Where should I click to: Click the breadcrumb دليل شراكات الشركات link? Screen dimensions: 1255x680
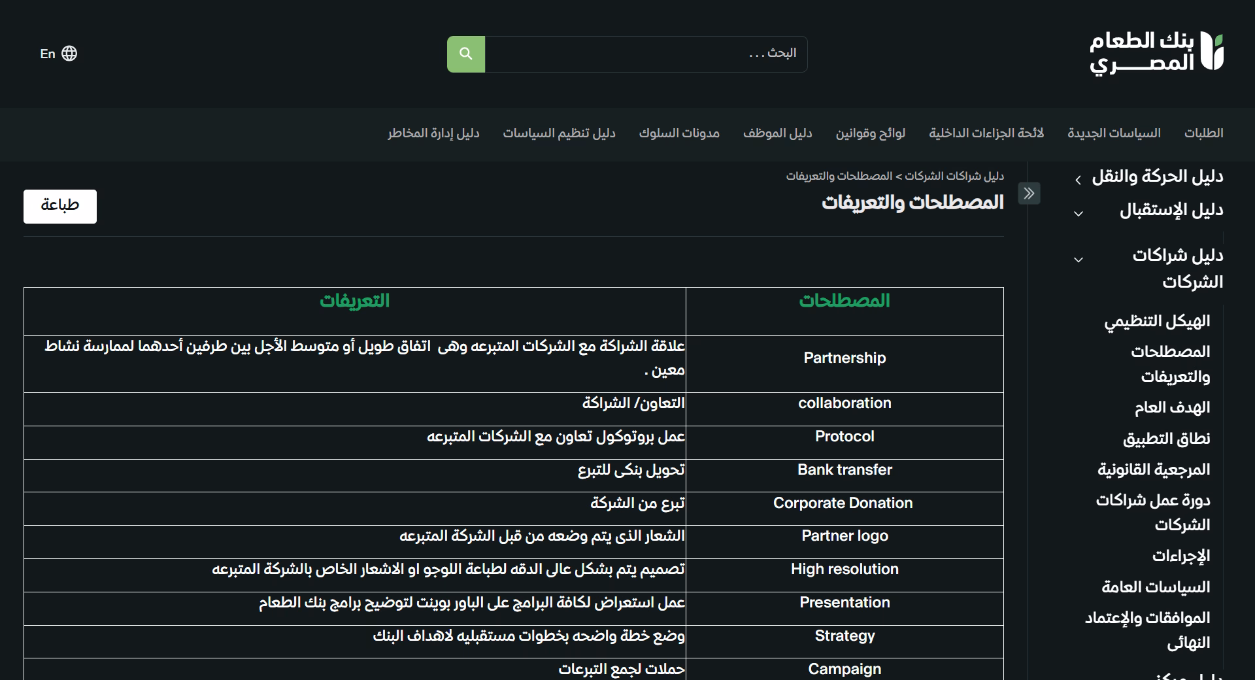[x=954, y=177]
